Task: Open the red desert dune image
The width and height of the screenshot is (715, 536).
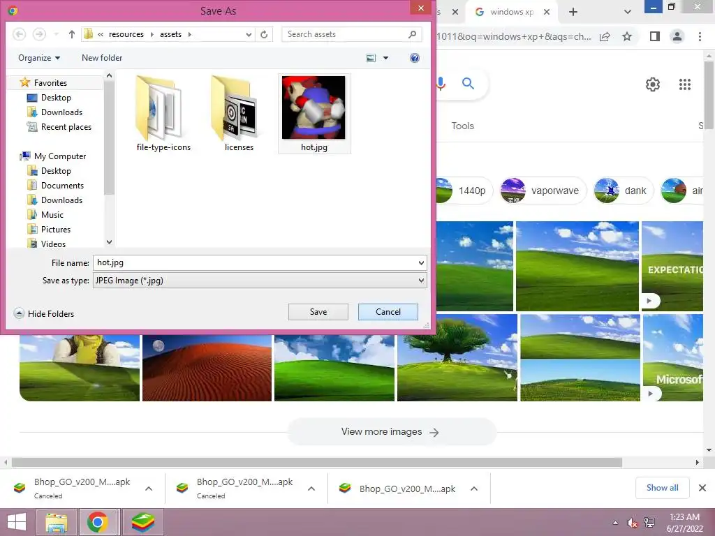Action: tap(207, 368)
